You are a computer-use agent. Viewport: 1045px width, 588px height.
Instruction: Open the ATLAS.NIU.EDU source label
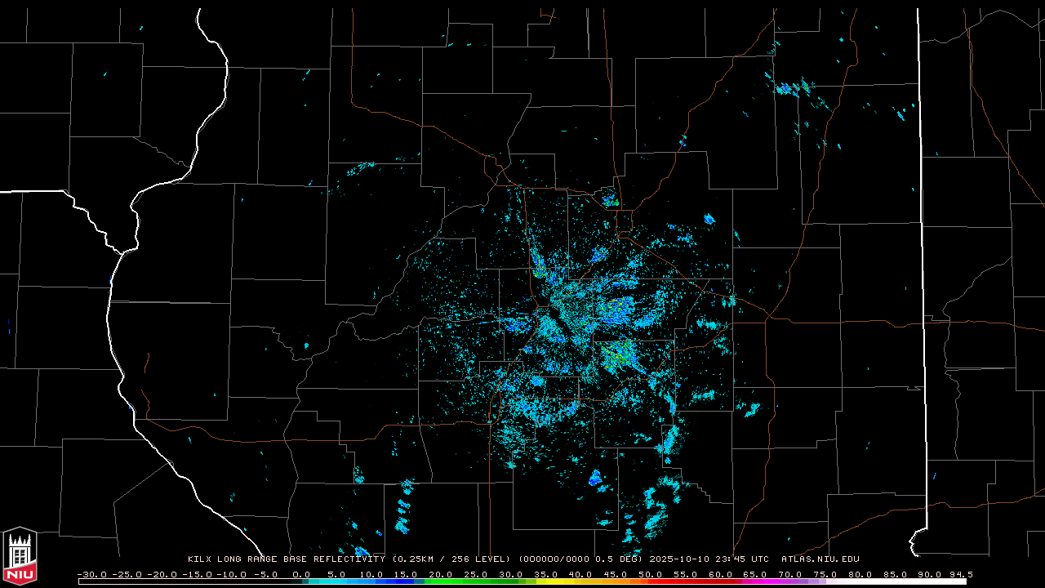click(820, 559)
